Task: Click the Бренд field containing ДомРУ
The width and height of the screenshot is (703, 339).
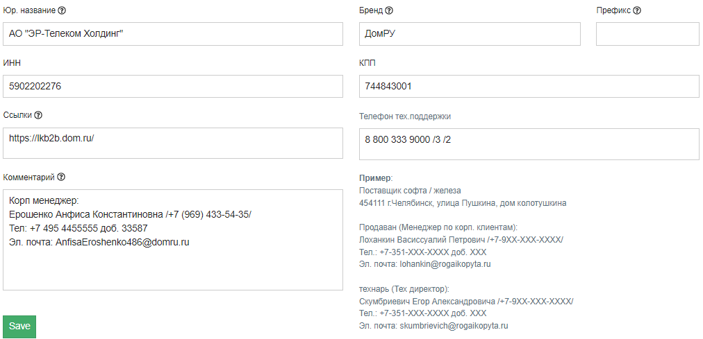Action: pos(470,34)
